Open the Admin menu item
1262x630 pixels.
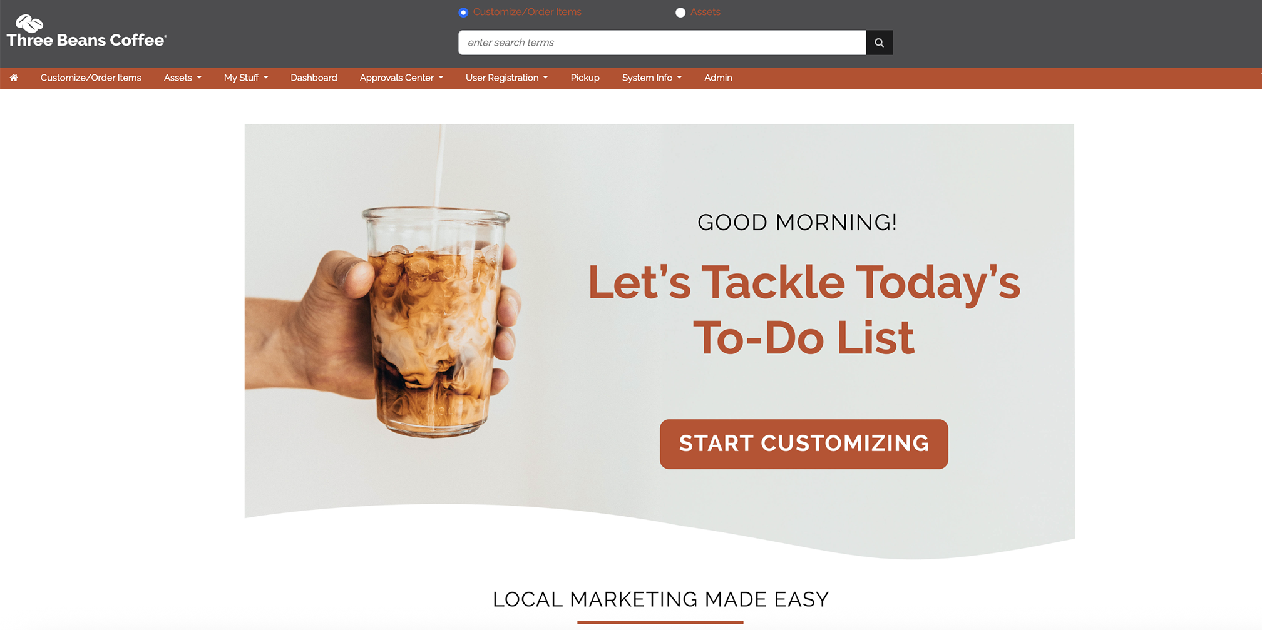coord(718,78)
